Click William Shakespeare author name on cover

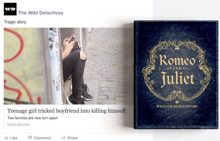click(177, 106)
